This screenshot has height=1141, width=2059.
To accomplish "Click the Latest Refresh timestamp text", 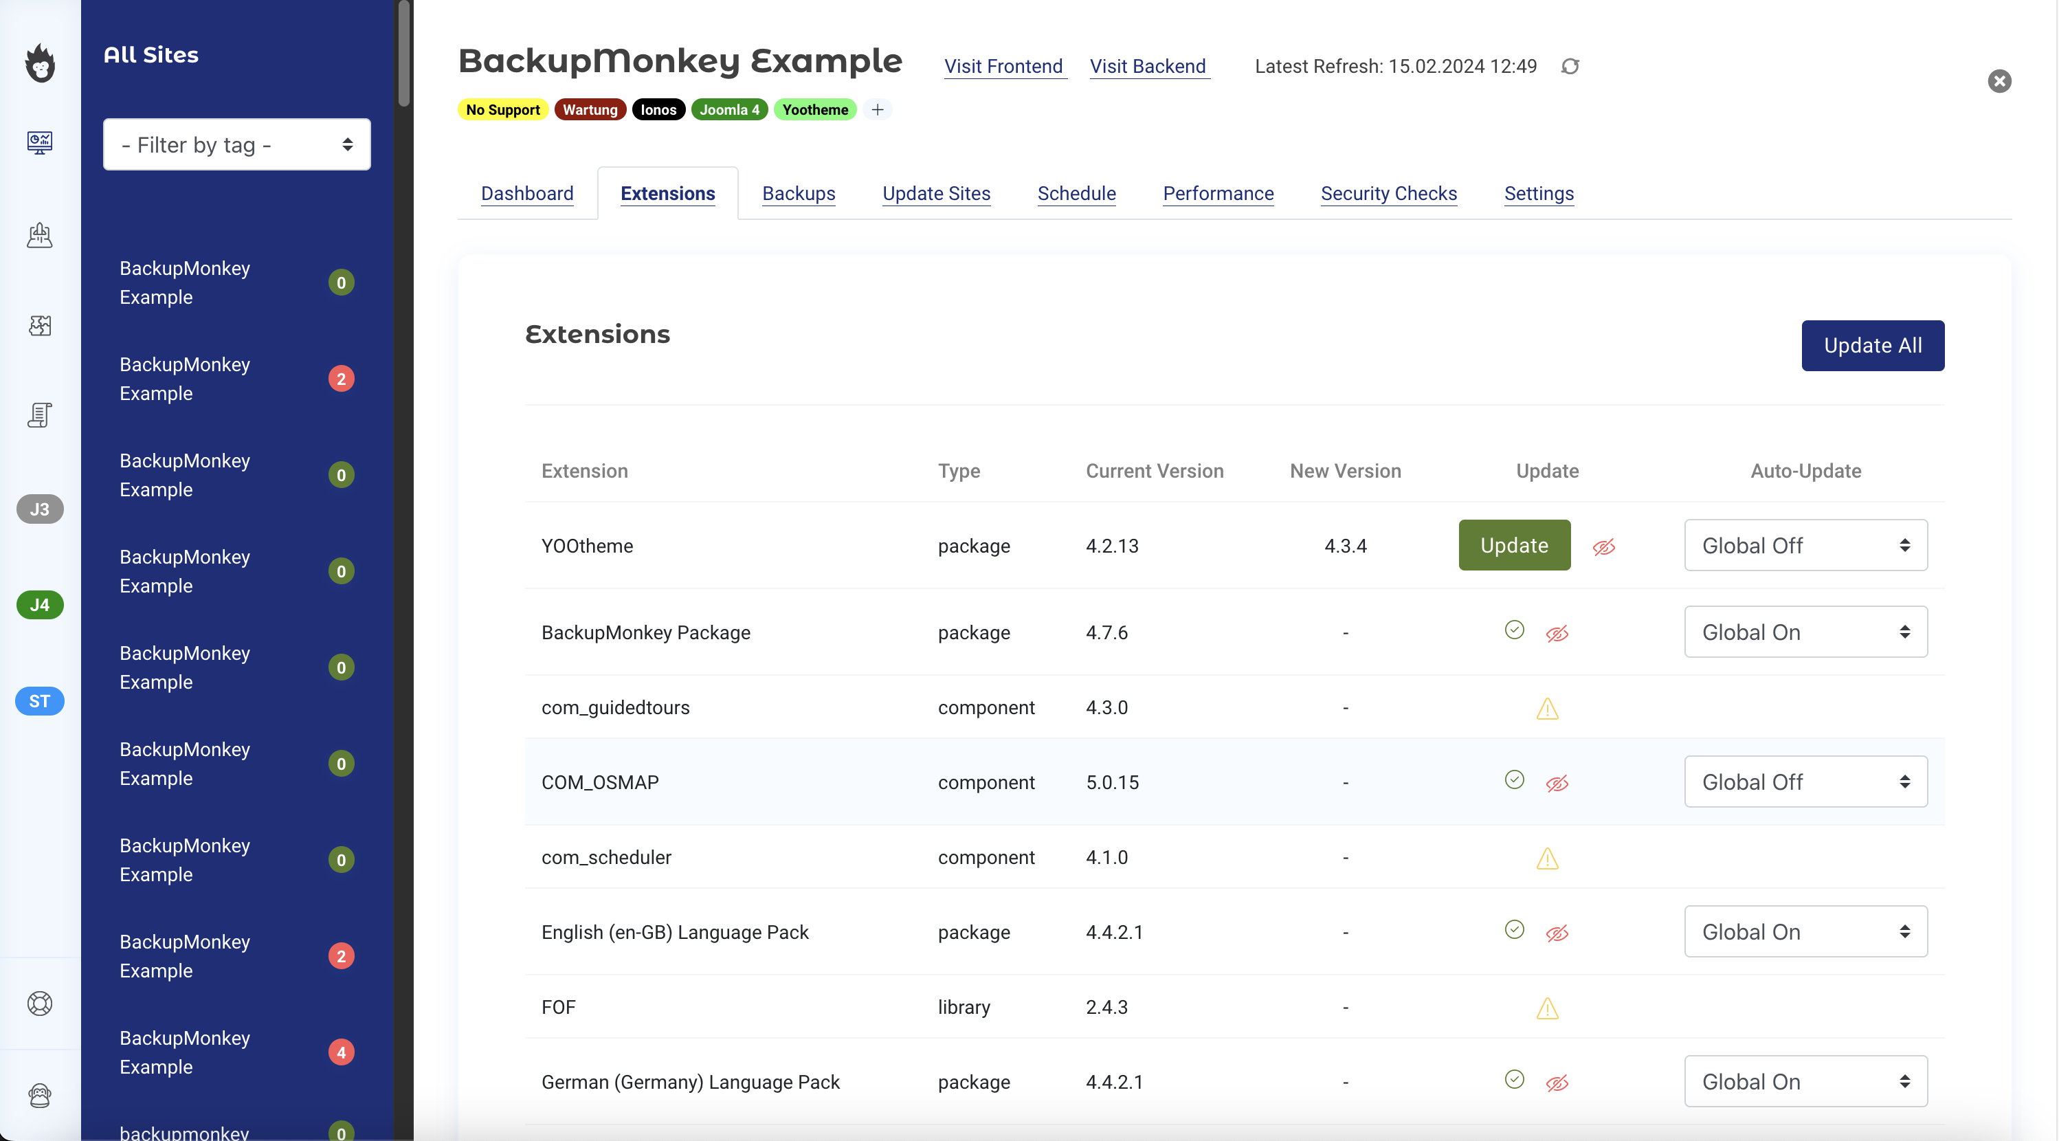I will coord(1396,67).
